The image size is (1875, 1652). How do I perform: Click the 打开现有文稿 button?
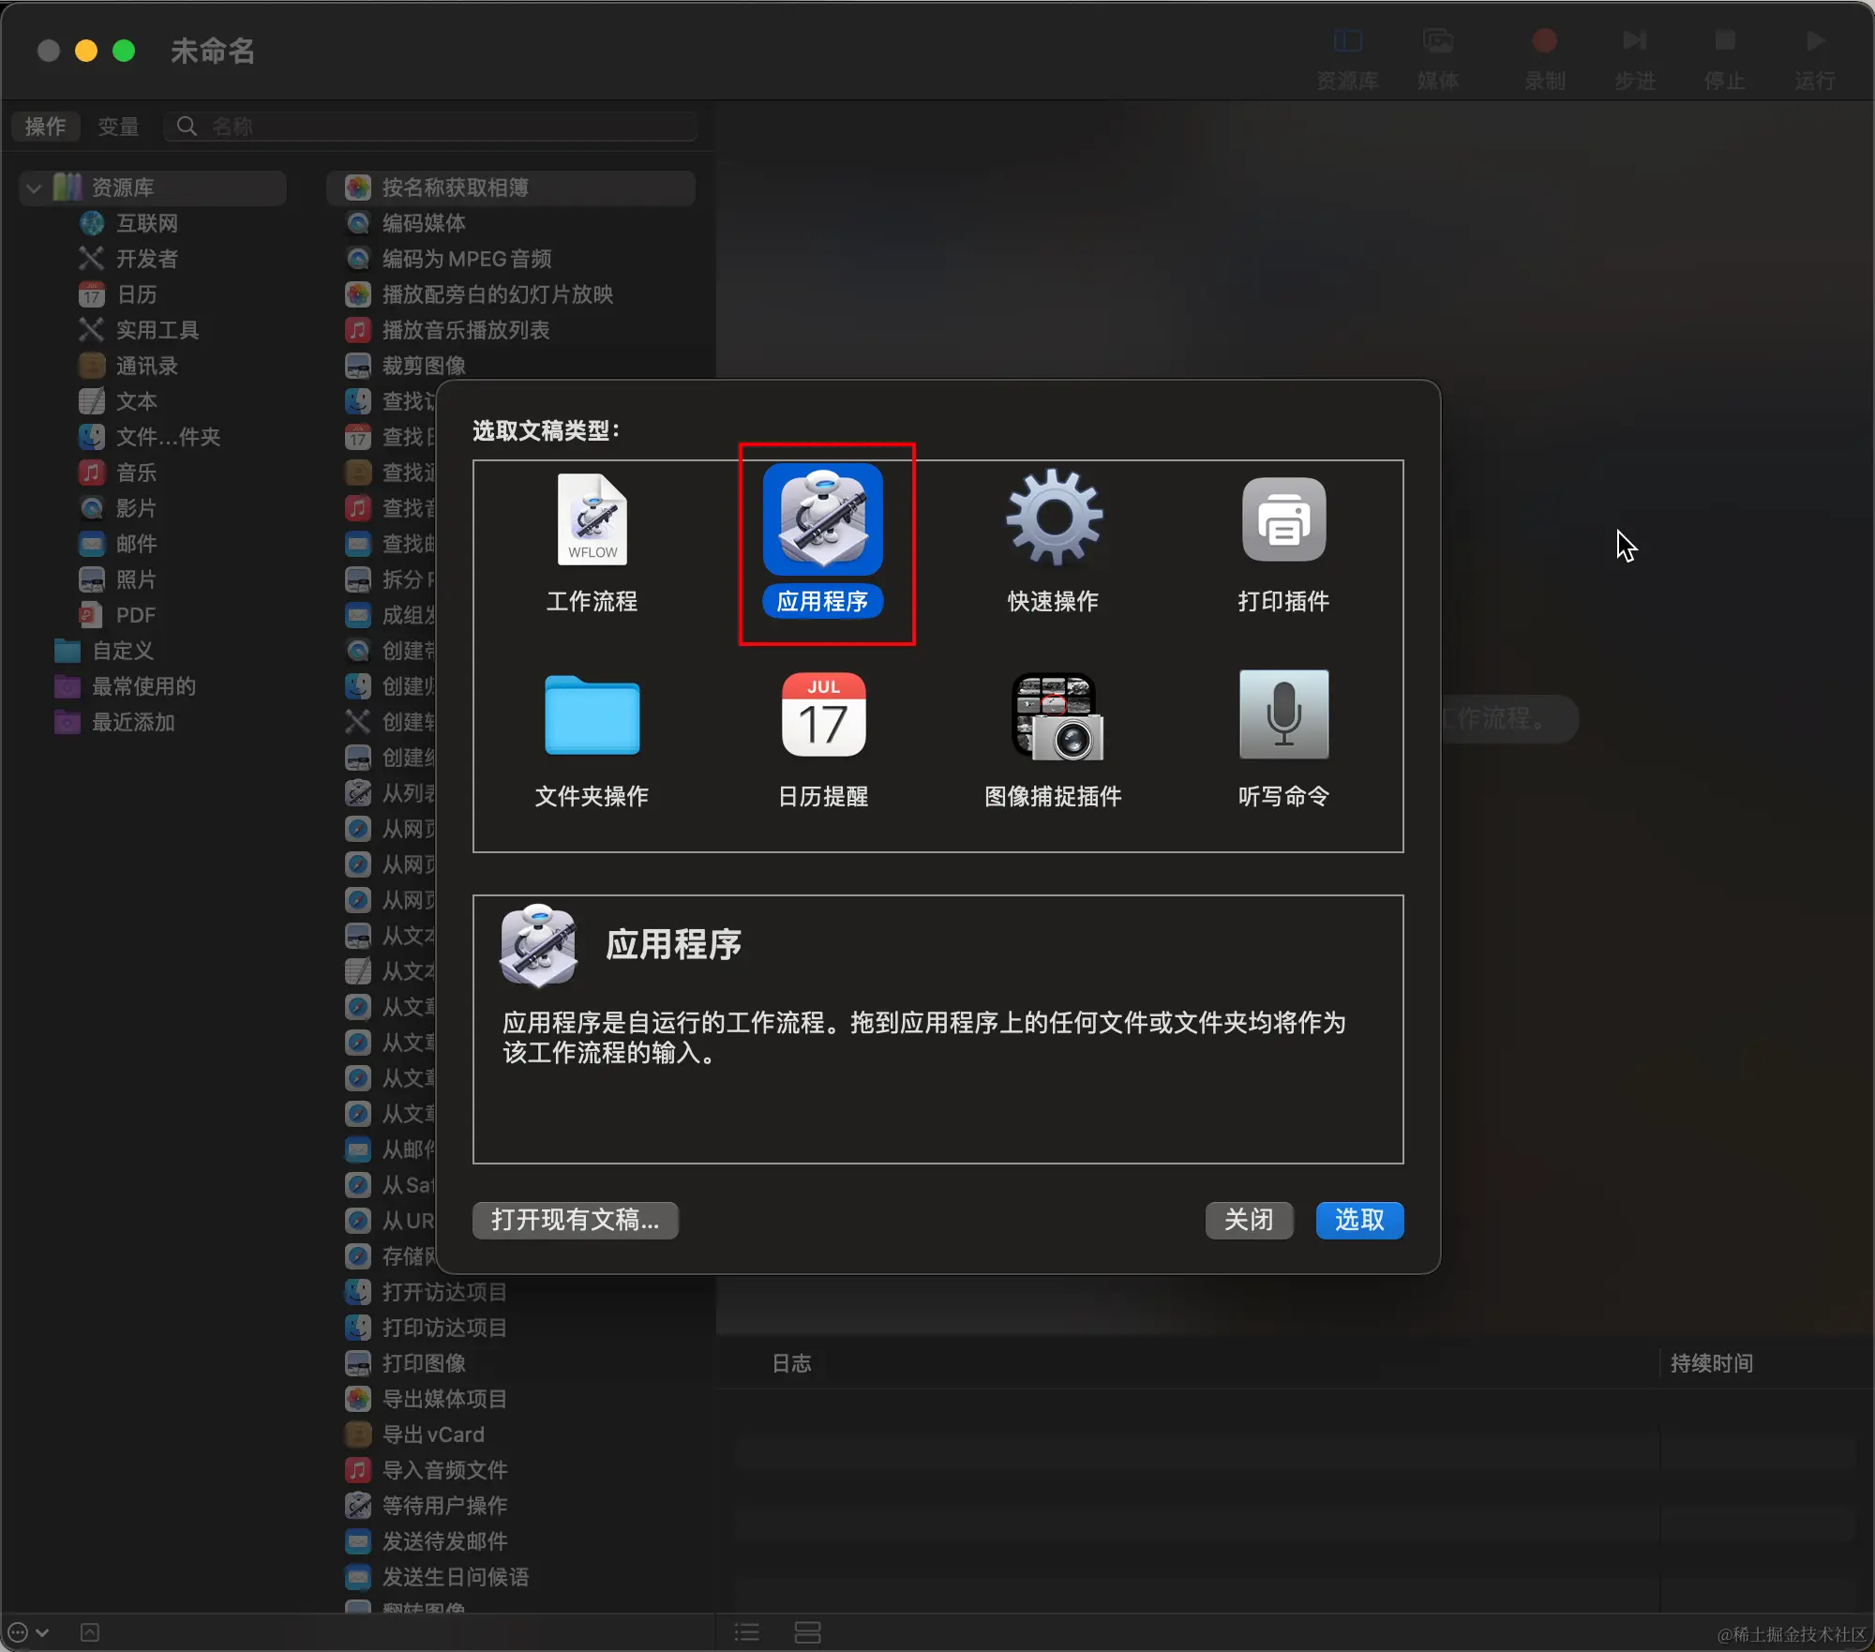[x=575, y=1220]
